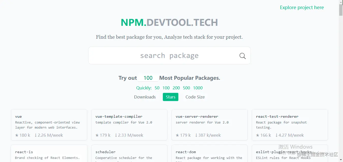Switch to Downloads sorting tab

(145, 97)
